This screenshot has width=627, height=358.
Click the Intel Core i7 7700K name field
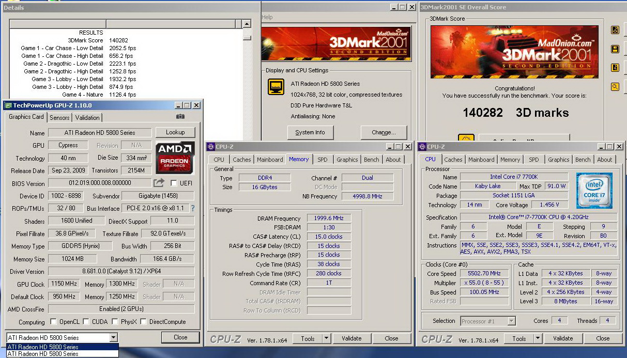click(x=514, y=177)
